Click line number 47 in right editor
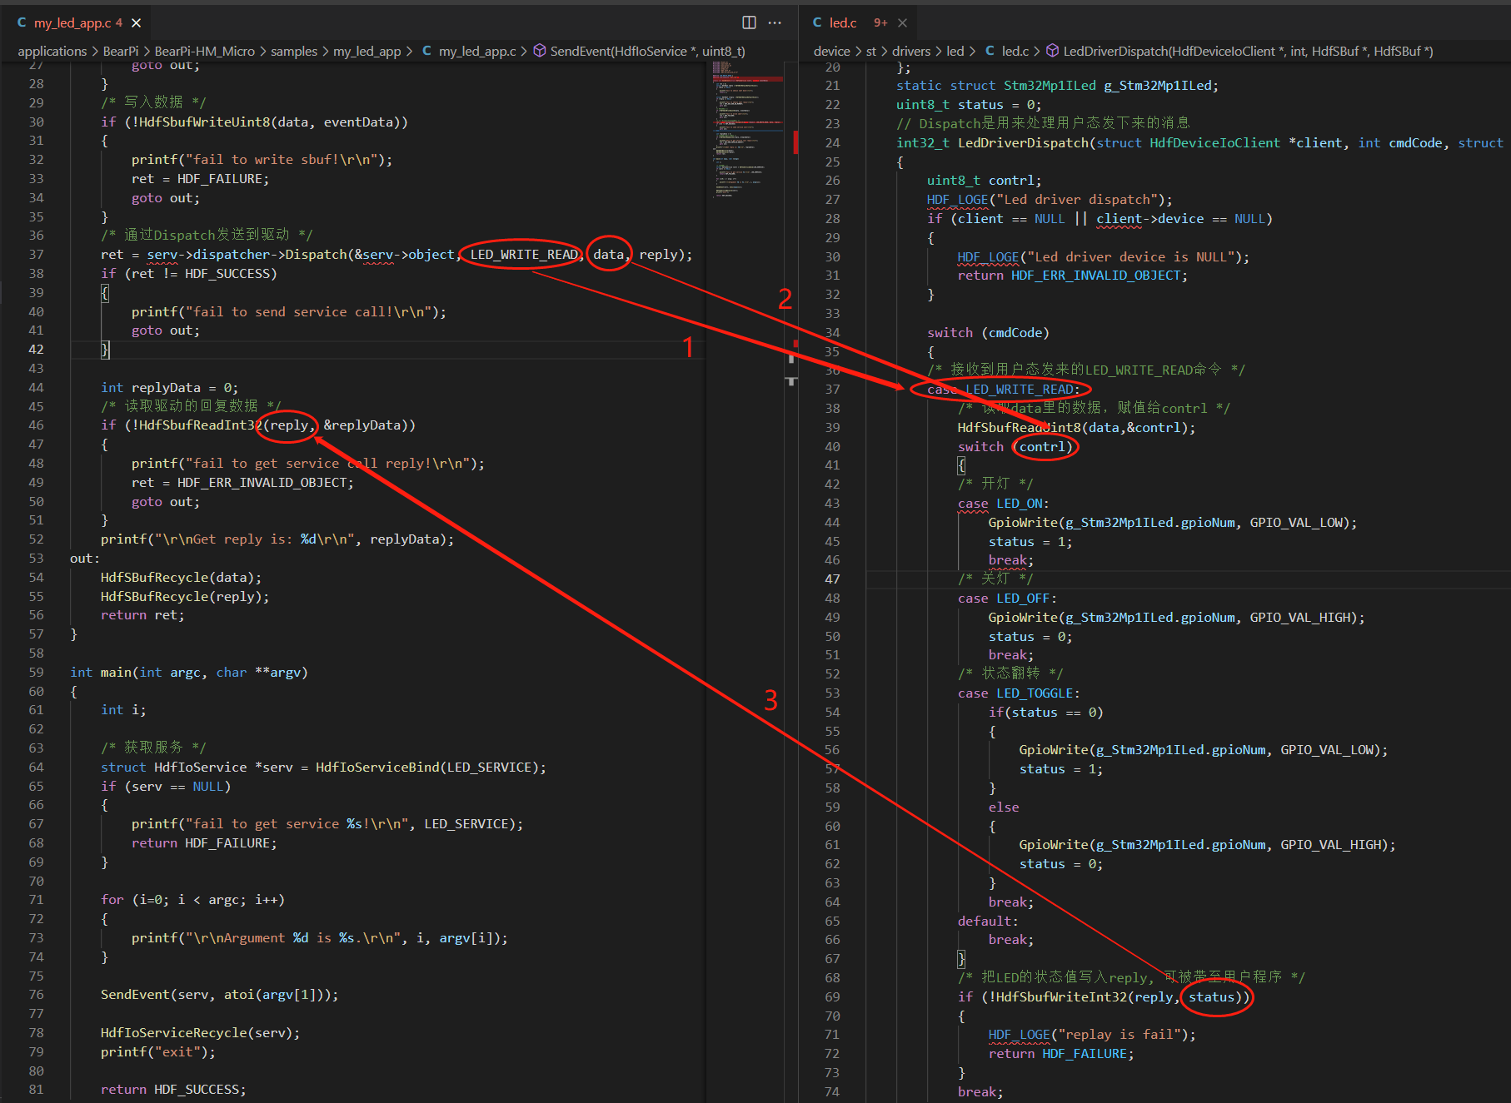Image resolution: width=1511 pixels, height=1103 pixels. click(832, 579)
